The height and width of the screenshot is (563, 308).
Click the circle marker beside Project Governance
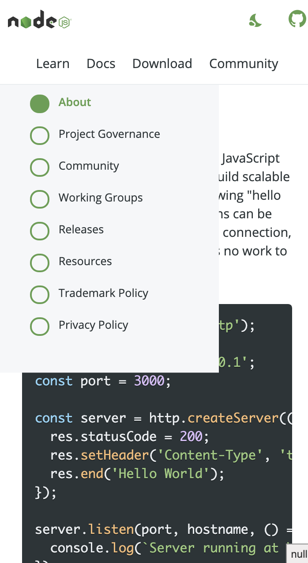point(40,136)
